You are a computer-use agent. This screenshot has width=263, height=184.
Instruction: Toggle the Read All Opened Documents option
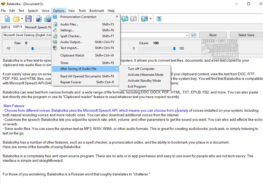86,76
